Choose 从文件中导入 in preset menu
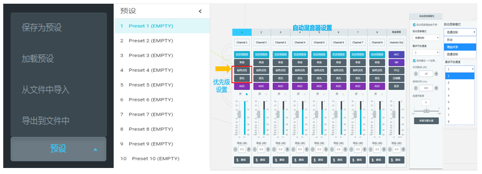This screenshot has width=482, height=174. point(45,90)
